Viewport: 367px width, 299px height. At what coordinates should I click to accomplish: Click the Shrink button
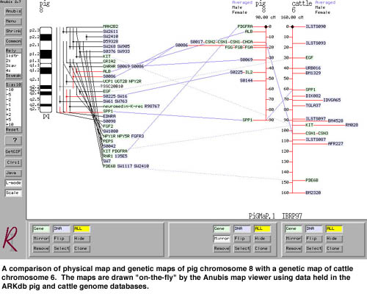[x=13, y=32]
